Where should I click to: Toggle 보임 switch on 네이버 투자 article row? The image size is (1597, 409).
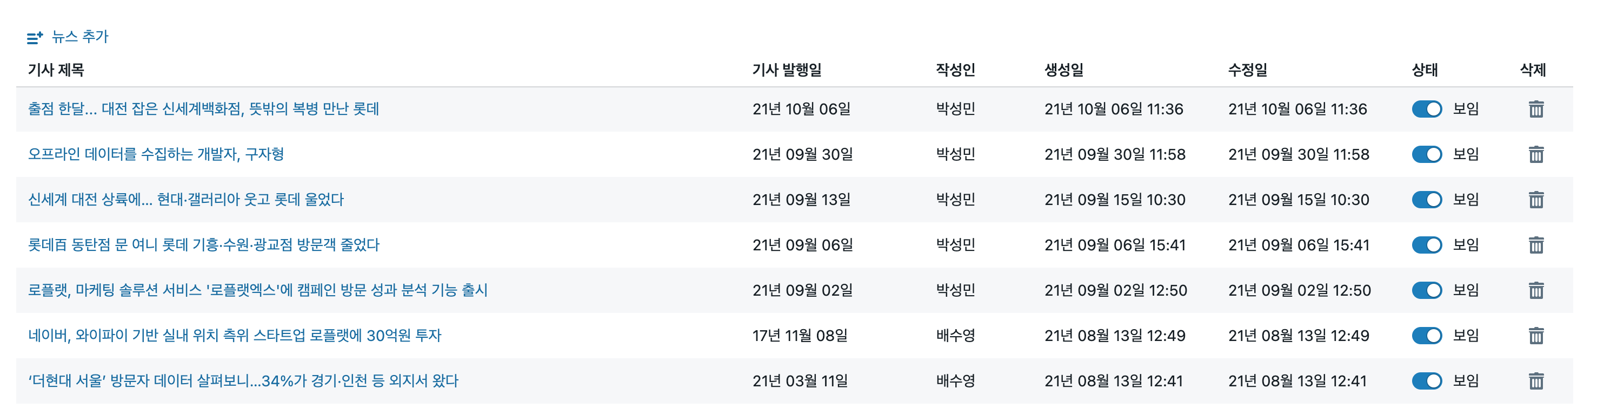click(1426, 336)
